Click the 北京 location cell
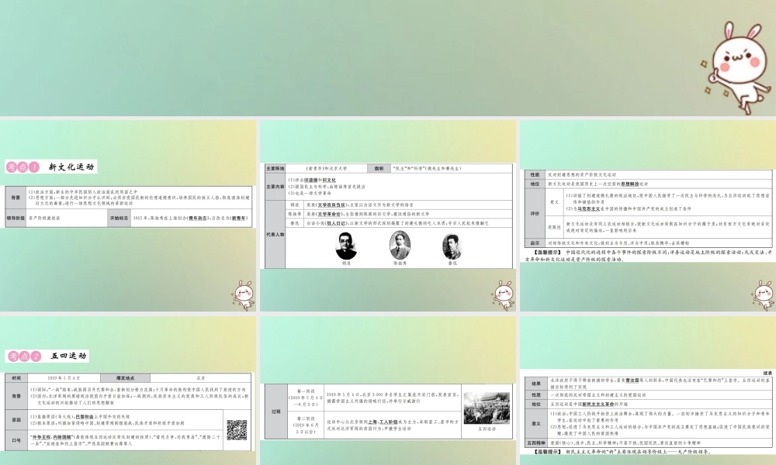Viewport: 776px width, 465px height. [x=200, y=378]
